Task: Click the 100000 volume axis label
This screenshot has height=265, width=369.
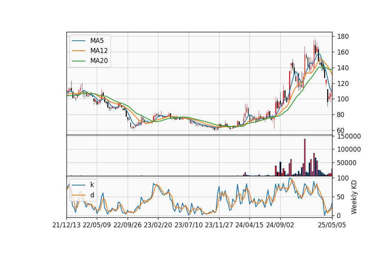Action: pyautogui.click(x=349, y=149)
